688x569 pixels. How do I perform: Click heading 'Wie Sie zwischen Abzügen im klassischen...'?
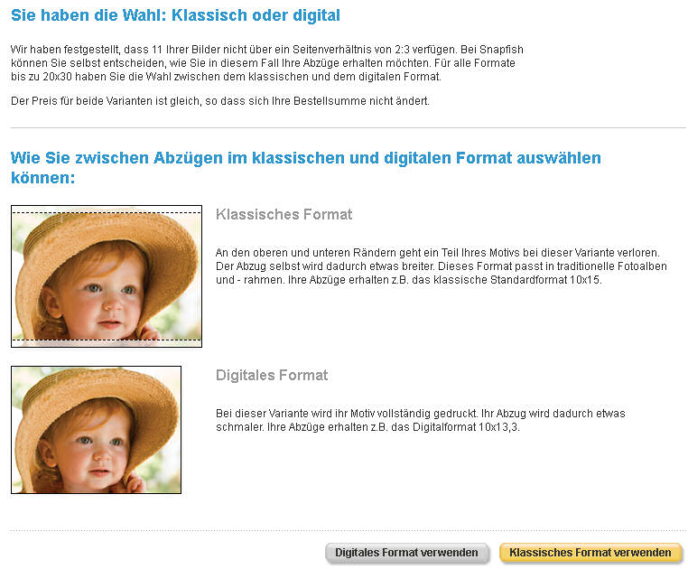306,167
